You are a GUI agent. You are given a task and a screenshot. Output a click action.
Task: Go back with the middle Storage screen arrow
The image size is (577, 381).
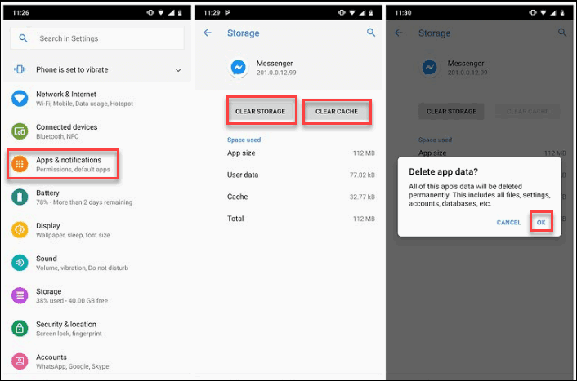coord(208,33)
